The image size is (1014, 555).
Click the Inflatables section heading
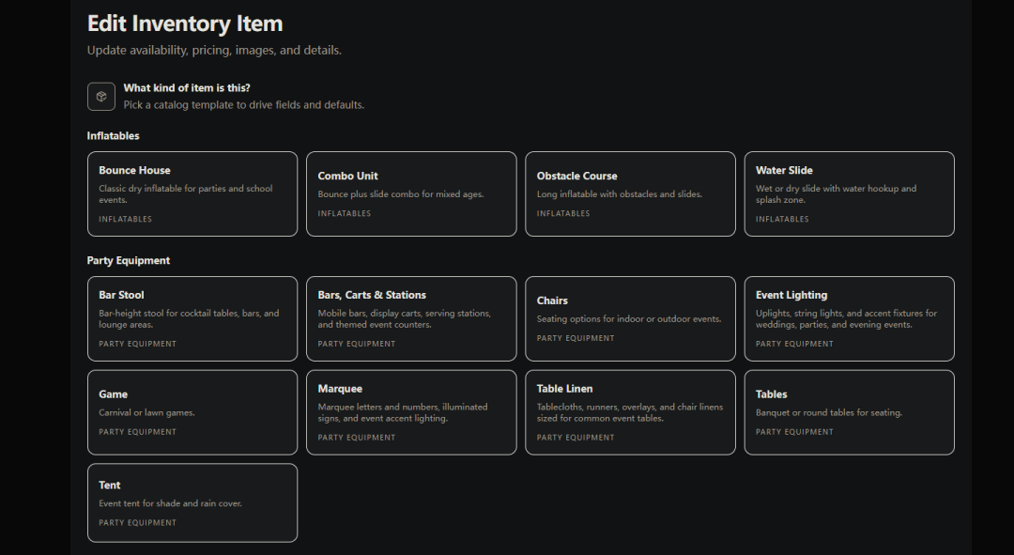pos(114,136)
